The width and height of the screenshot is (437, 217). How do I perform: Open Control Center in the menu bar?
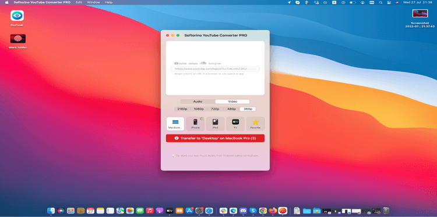pyautogui.click(x=389, y=2)
